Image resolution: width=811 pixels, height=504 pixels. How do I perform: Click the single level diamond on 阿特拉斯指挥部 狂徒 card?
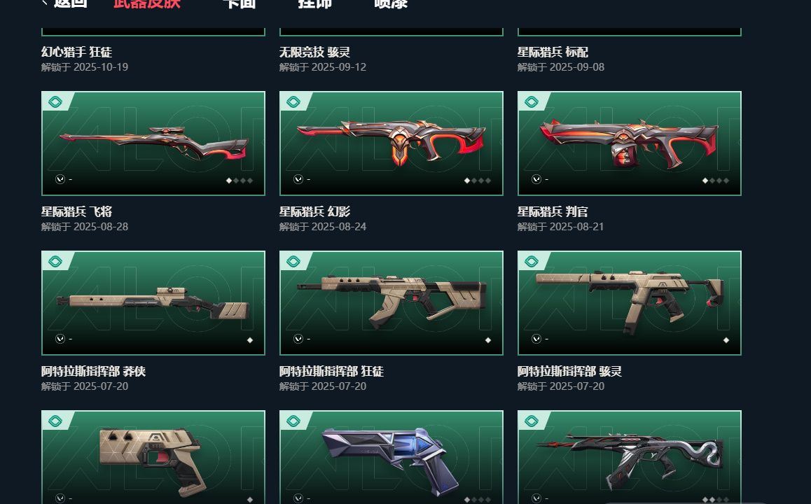[487, 340]
